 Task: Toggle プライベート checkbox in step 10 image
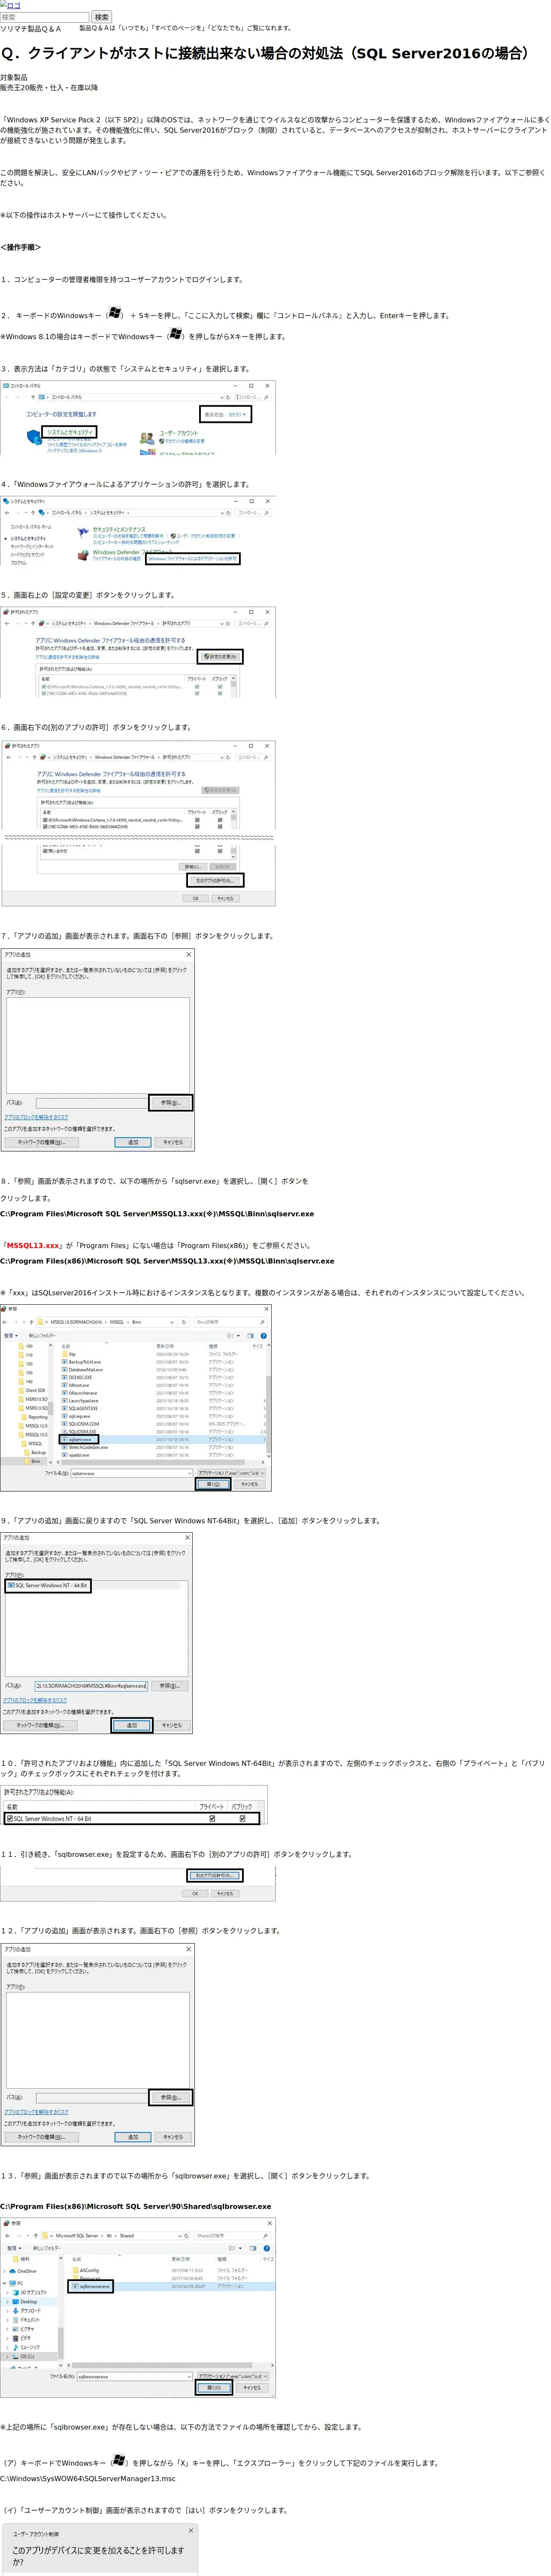click(211, 1819)
